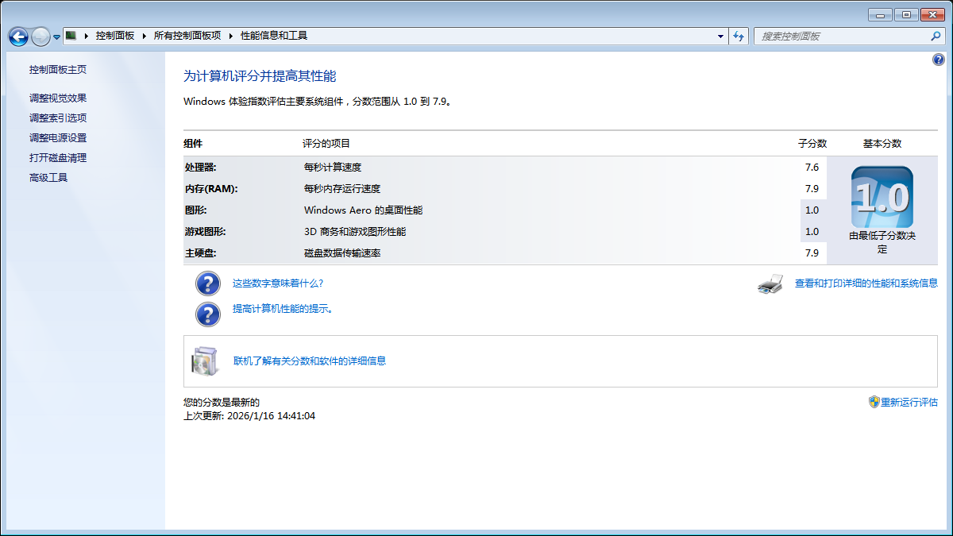This screenshot has height=536, width=953.
Task: Click the 重新运行评估 link
Action: click(909, 403)
